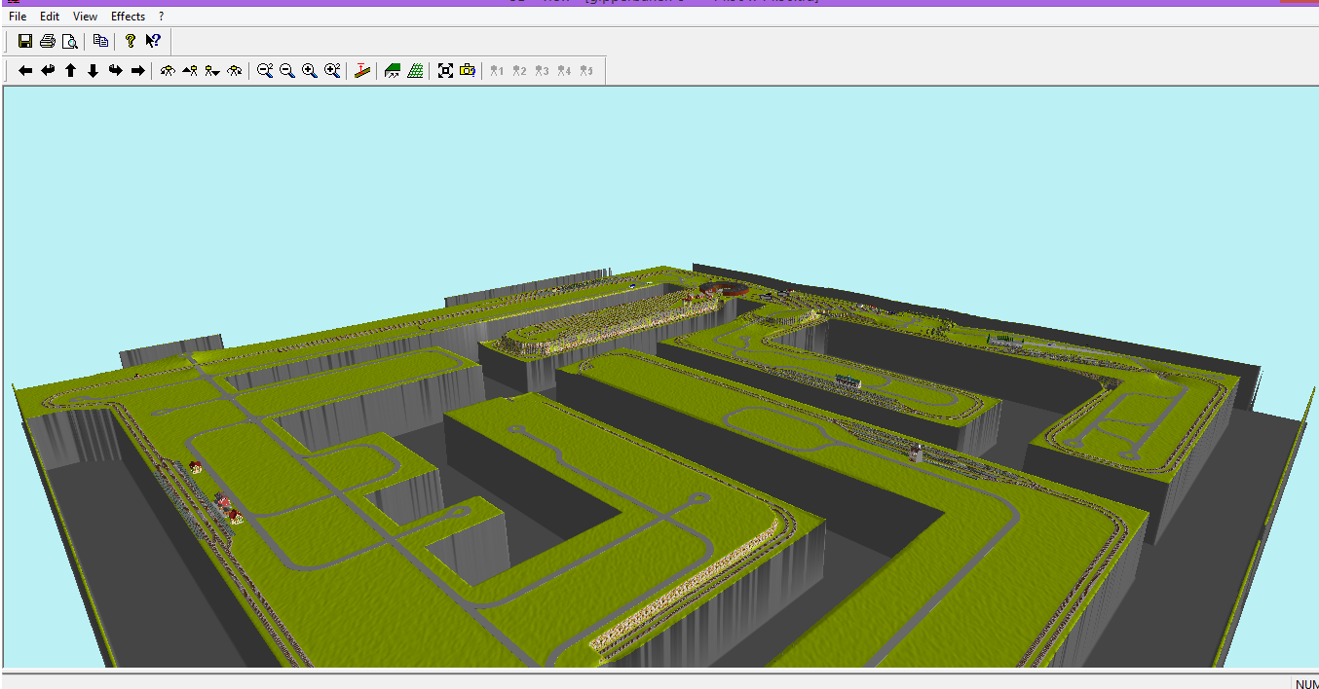This screenshot has height=689, width=1319.
Task: Click the down arrow icon
Action: pyautogui.click(x=93, y=71)
